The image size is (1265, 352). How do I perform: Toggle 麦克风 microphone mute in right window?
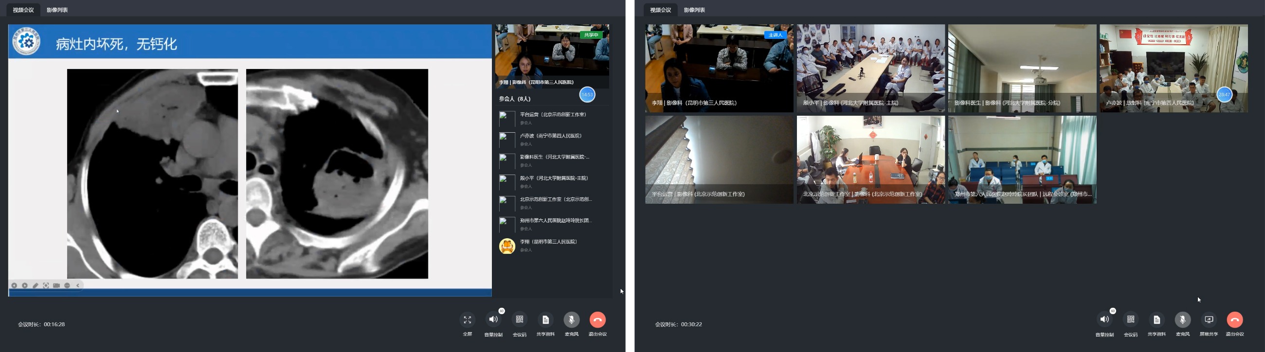tap(1182, 319)
